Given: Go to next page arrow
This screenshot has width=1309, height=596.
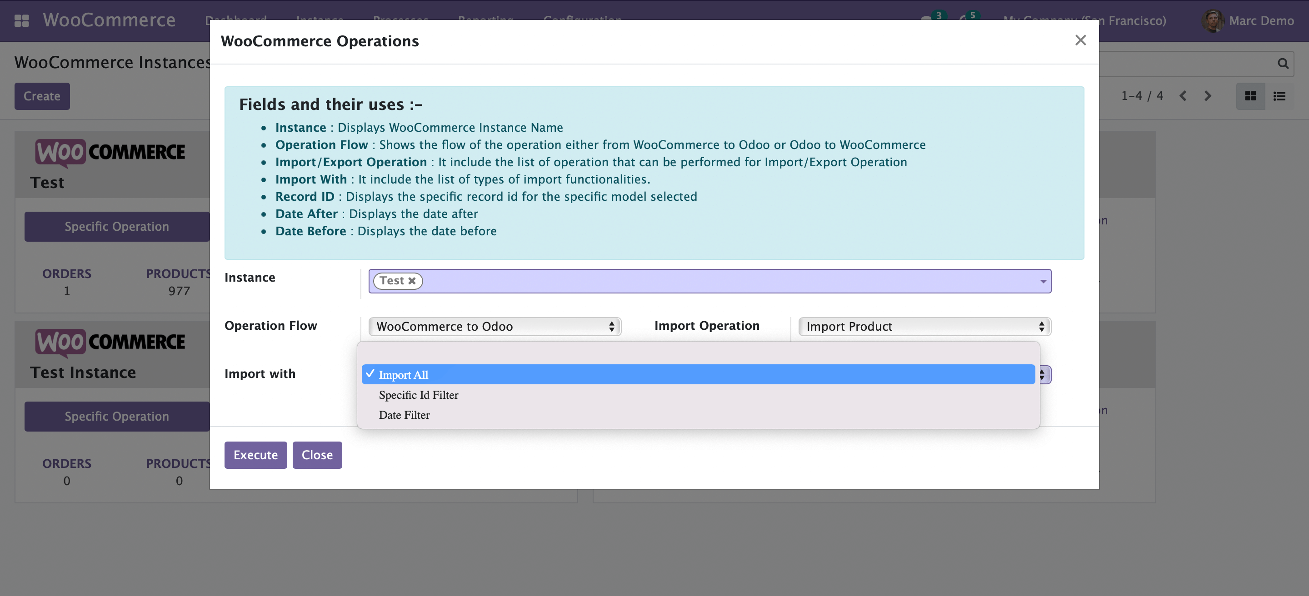Looking at the screenshot, I should pos(1208,96).
